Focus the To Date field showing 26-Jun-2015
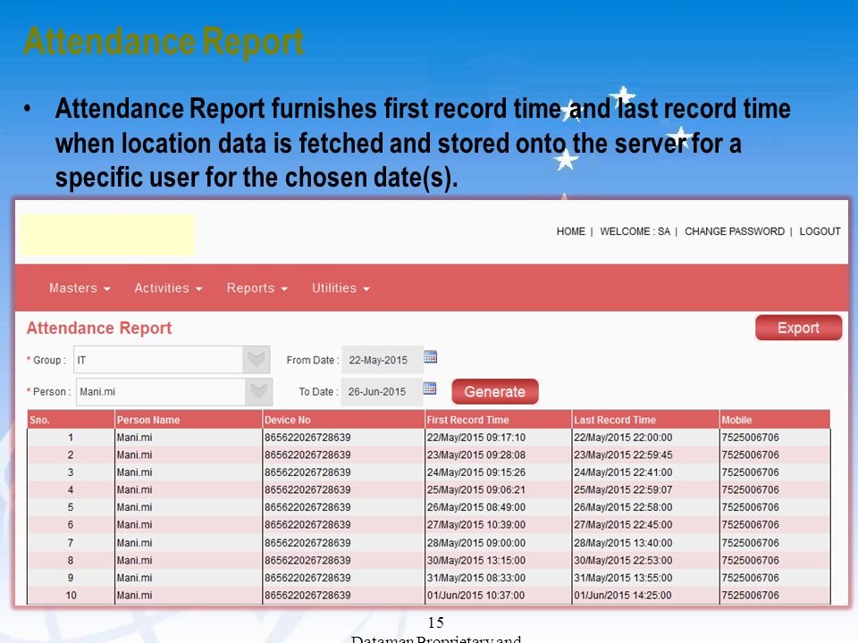 pos(382,391)
